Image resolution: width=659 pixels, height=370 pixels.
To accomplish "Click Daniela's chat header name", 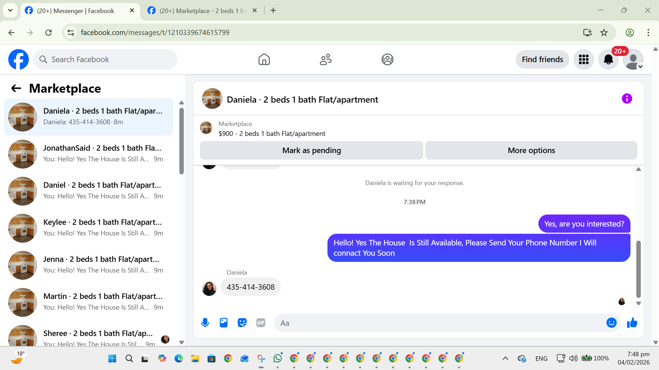I will [302, 100].
